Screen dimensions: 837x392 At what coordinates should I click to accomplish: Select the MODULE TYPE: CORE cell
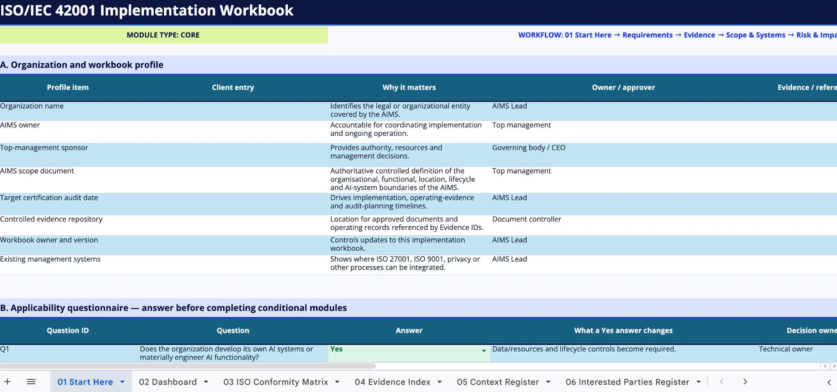tap(163, 35)
